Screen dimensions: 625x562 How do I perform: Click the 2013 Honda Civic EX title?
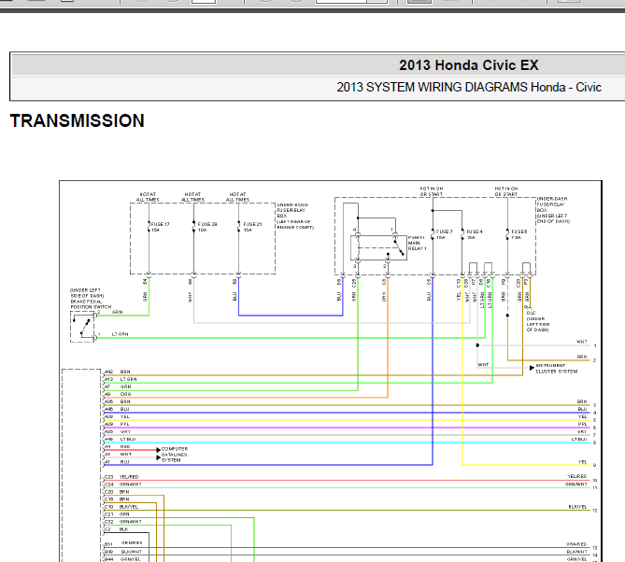point(468,65)
